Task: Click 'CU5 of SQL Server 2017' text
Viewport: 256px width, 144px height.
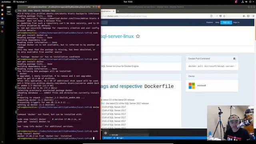Action: (114, 121)
